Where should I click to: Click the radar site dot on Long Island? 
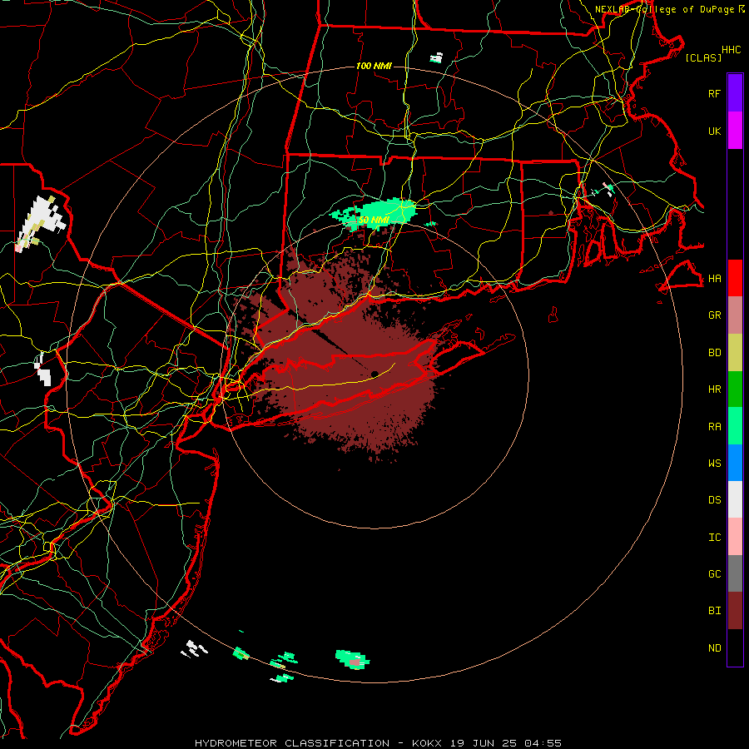point(375,374)
